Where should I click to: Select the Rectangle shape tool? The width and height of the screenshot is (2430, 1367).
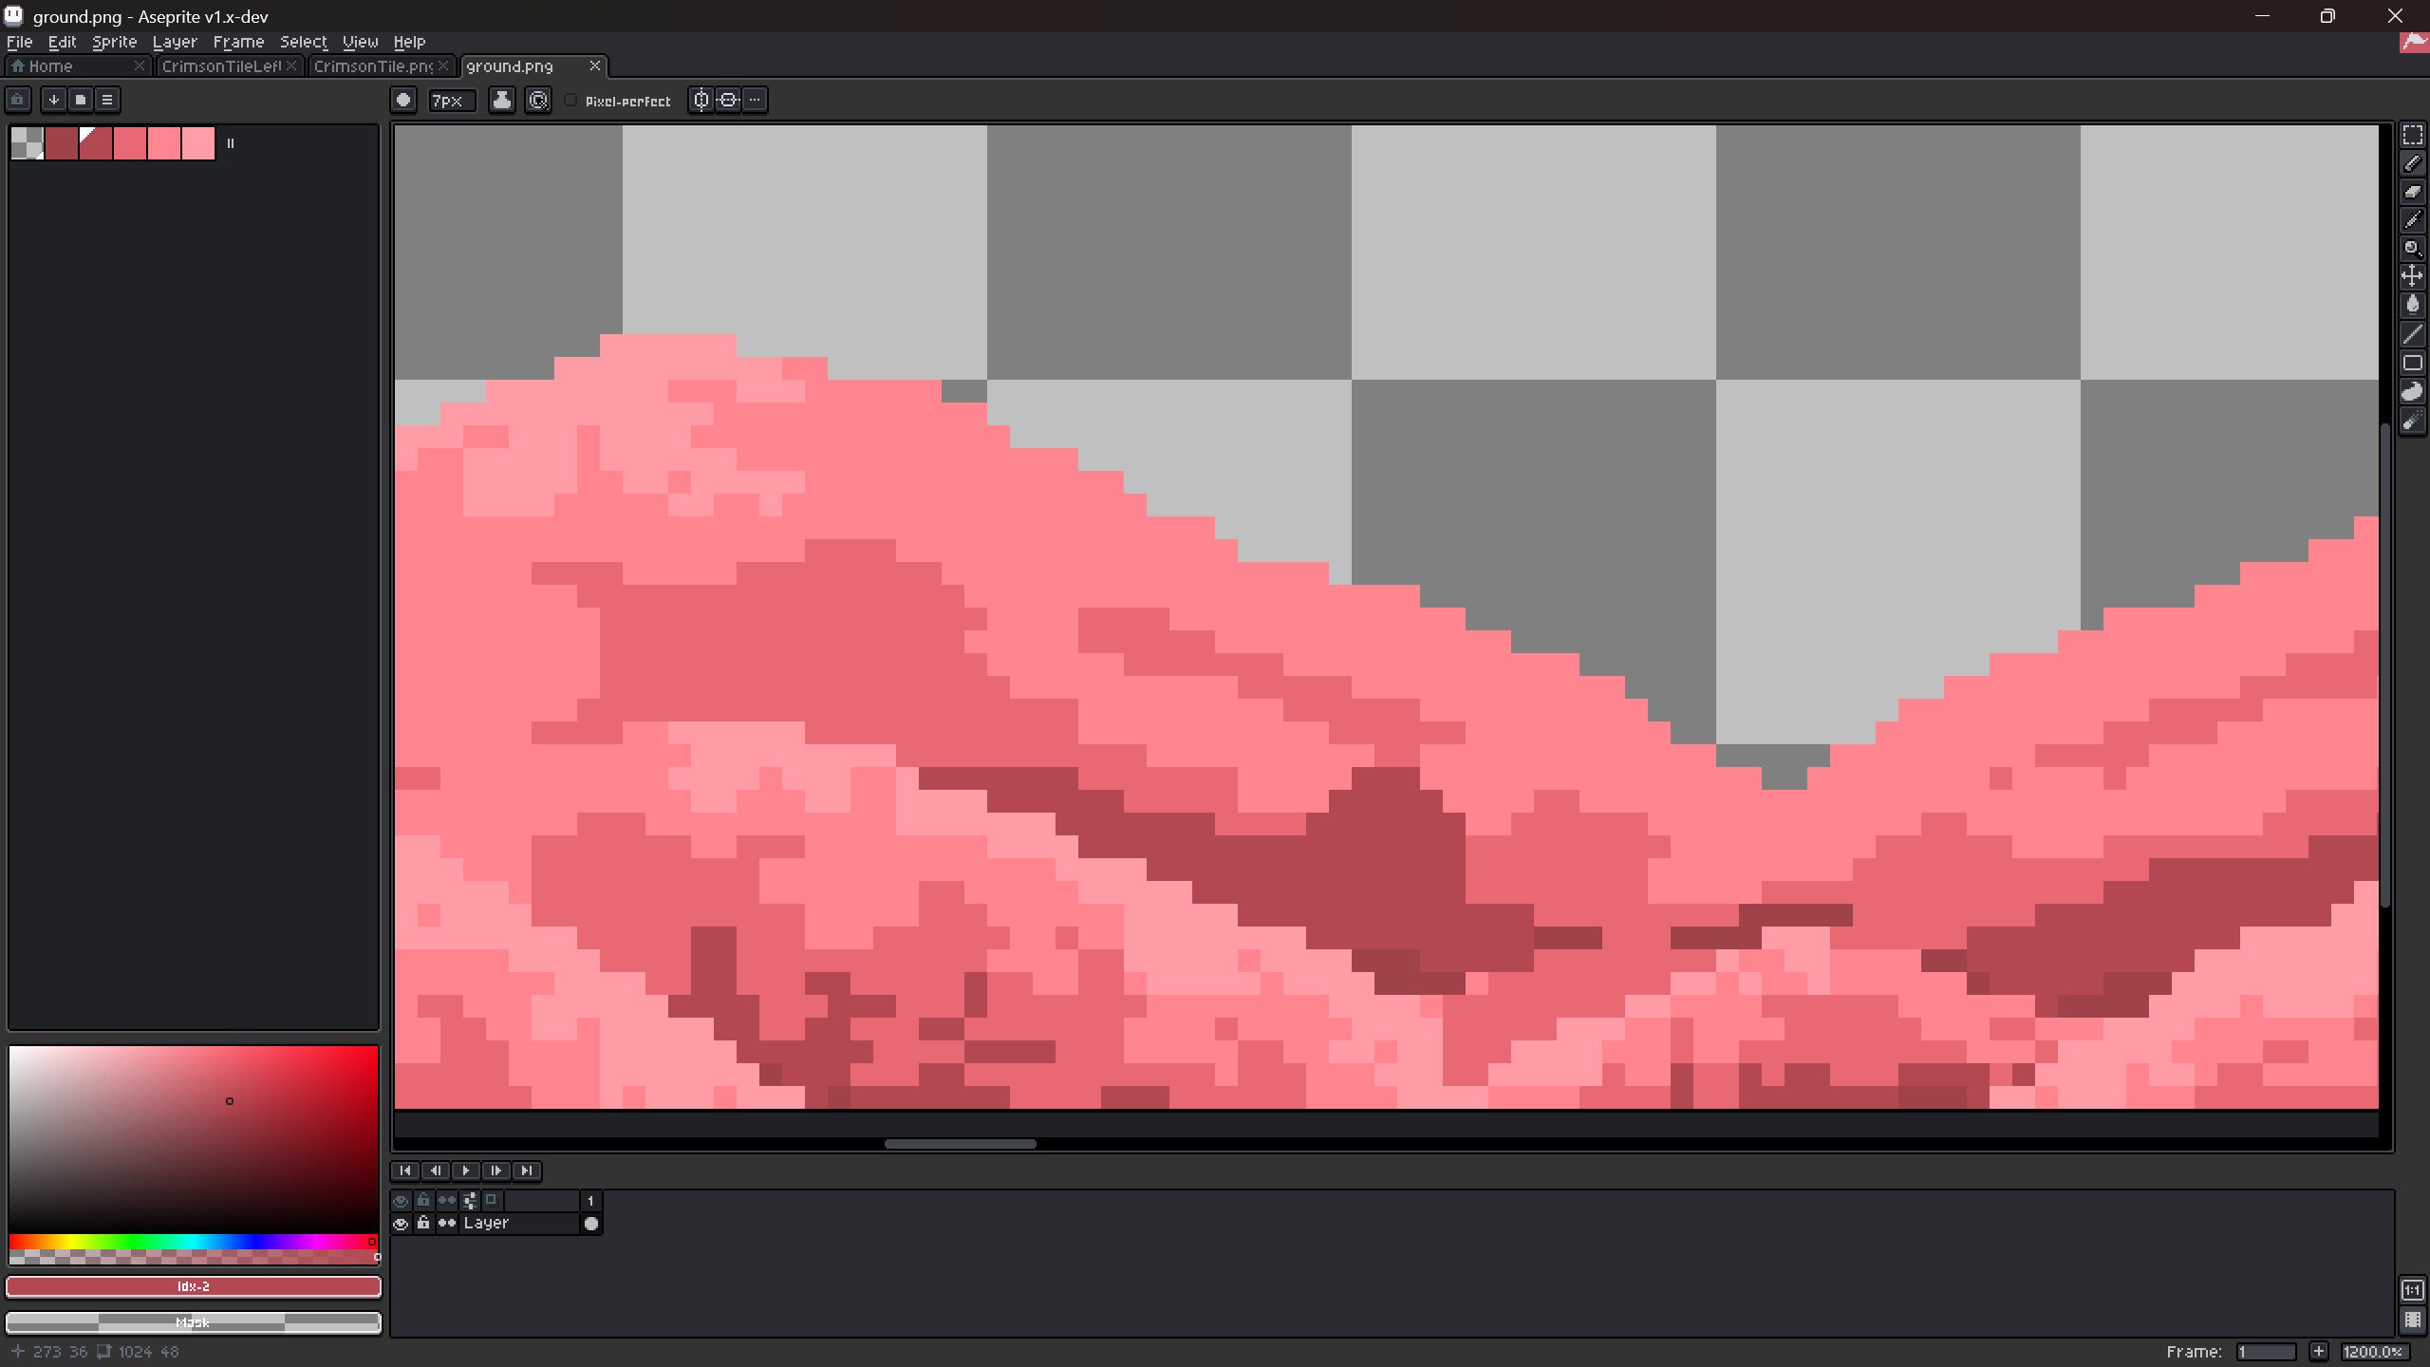click(2412, 363)
